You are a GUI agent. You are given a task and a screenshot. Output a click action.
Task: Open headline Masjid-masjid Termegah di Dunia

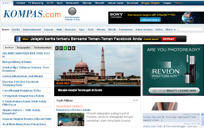(80, 90)
